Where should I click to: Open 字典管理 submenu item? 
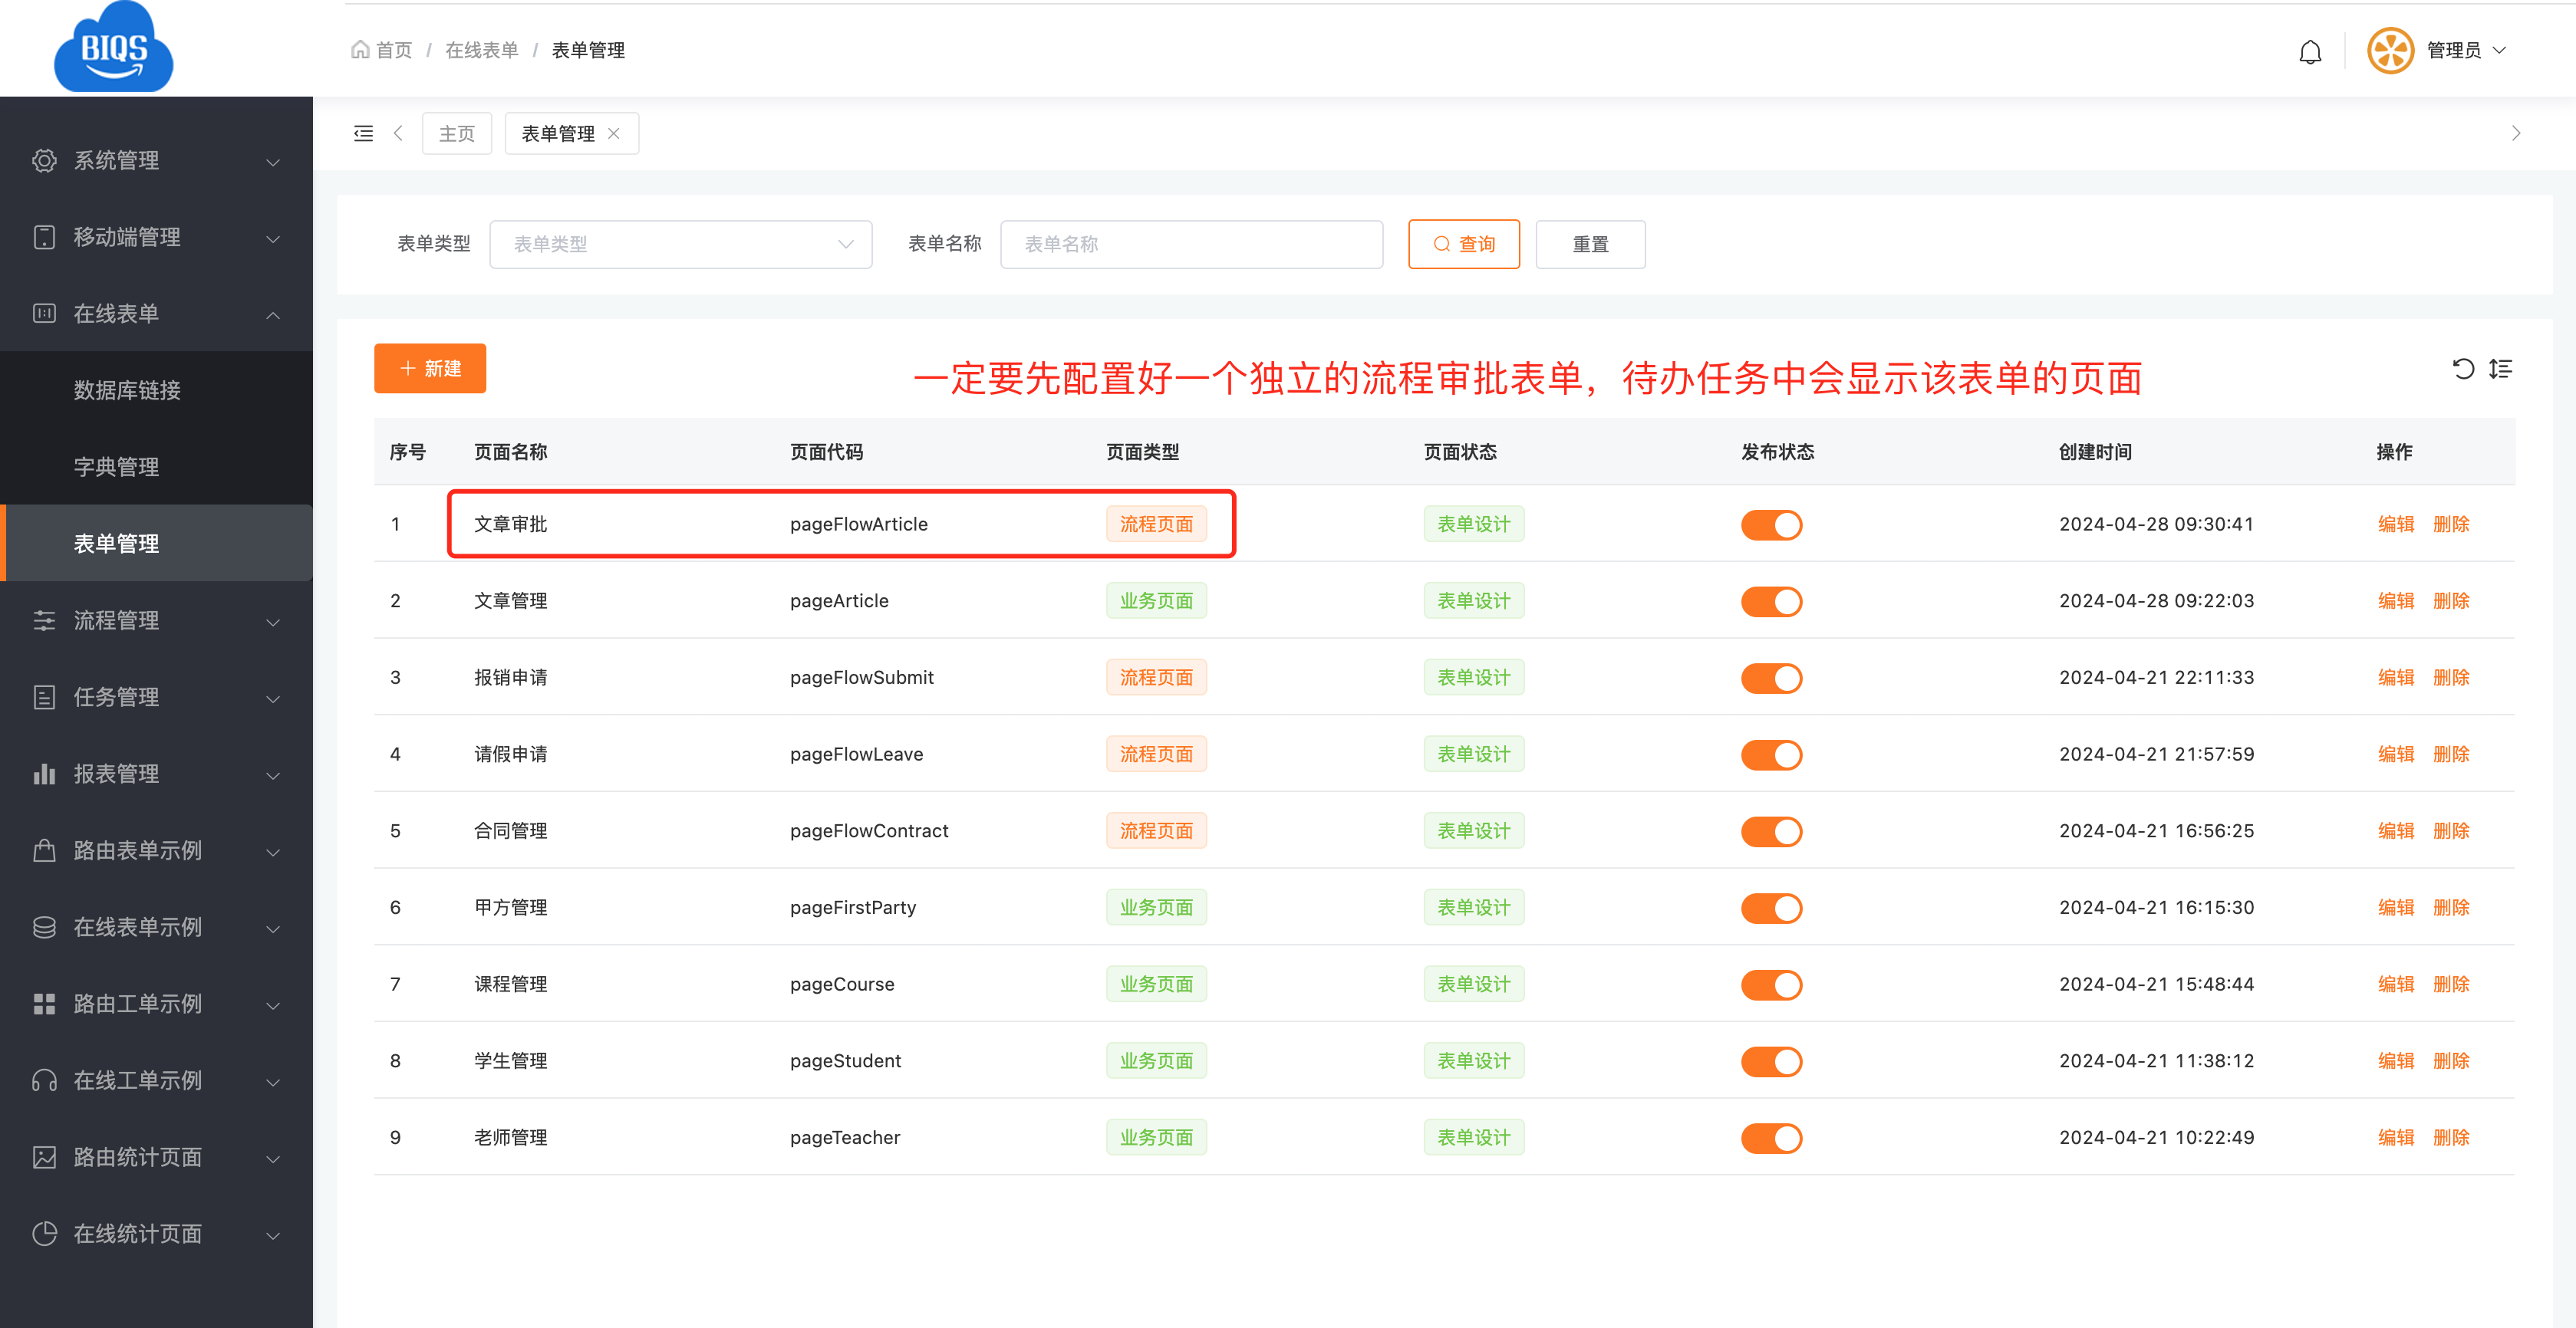pos(156,468)
